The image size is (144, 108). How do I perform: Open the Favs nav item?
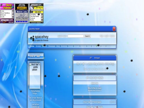[89, 46]
